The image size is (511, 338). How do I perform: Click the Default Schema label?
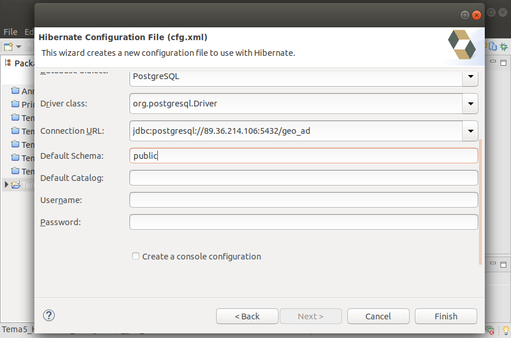coord(72,156)
